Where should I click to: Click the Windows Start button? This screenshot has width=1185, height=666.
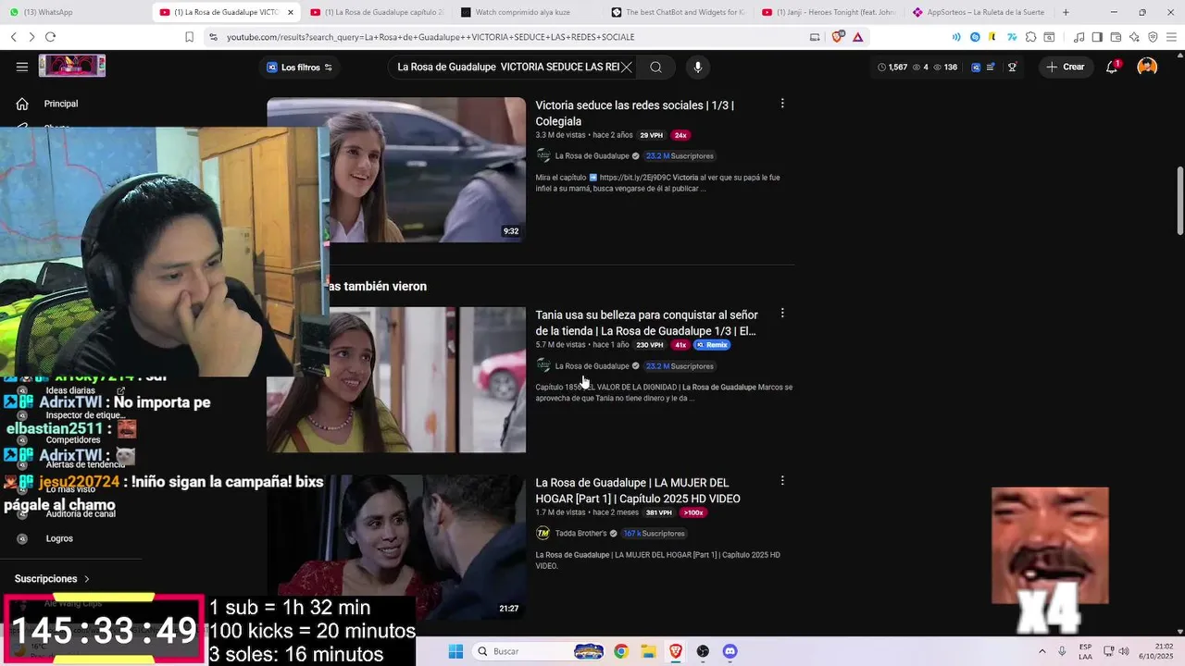[x=455, y=651]
